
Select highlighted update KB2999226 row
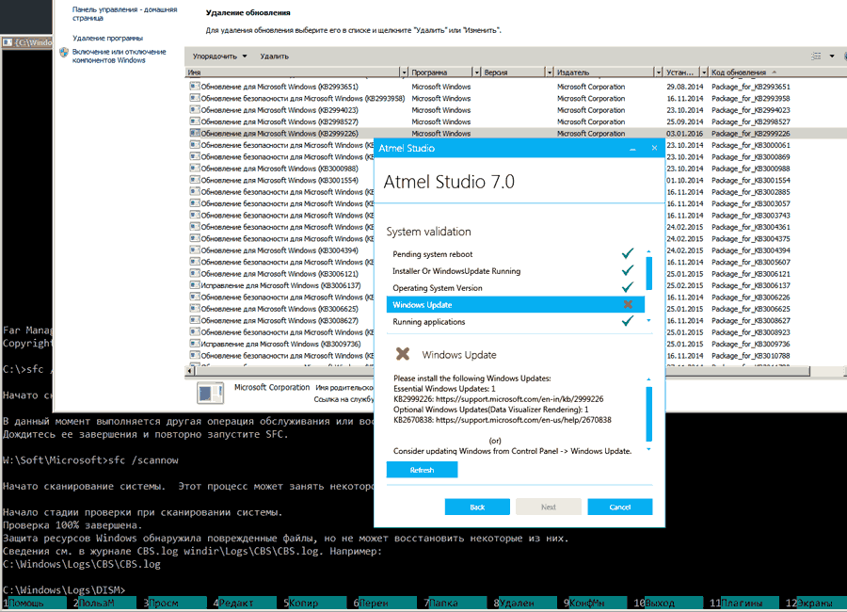(x=516, y=133)
